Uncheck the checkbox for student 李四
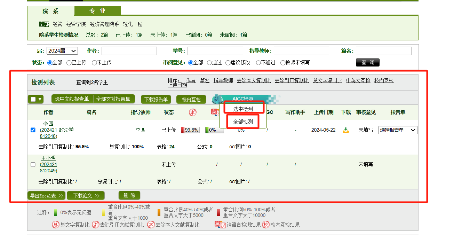Image resolution: width=454 pixels, height=235 pixels. (33, 130)
